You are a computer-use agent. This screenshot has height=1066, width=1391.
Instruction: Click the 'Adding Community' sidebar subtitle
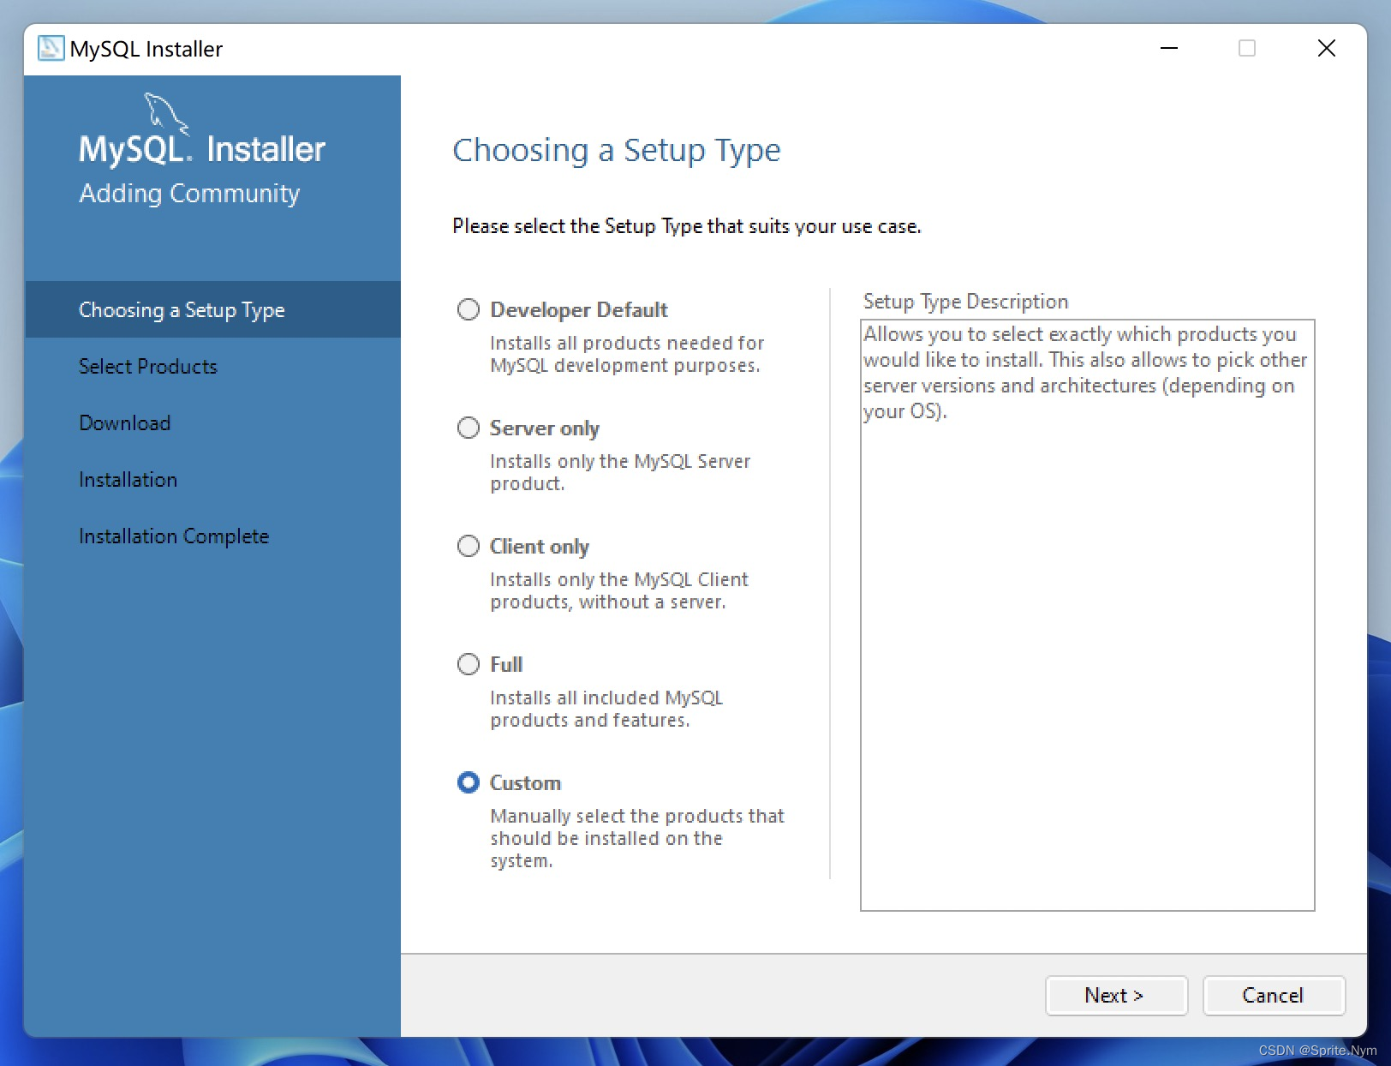[x=189, y=194]
